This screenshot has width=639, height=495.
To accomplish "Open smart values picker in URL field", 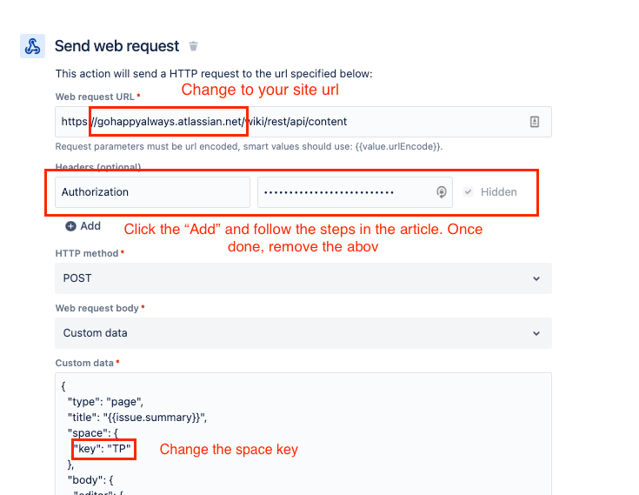I will [x=535, y=122].
